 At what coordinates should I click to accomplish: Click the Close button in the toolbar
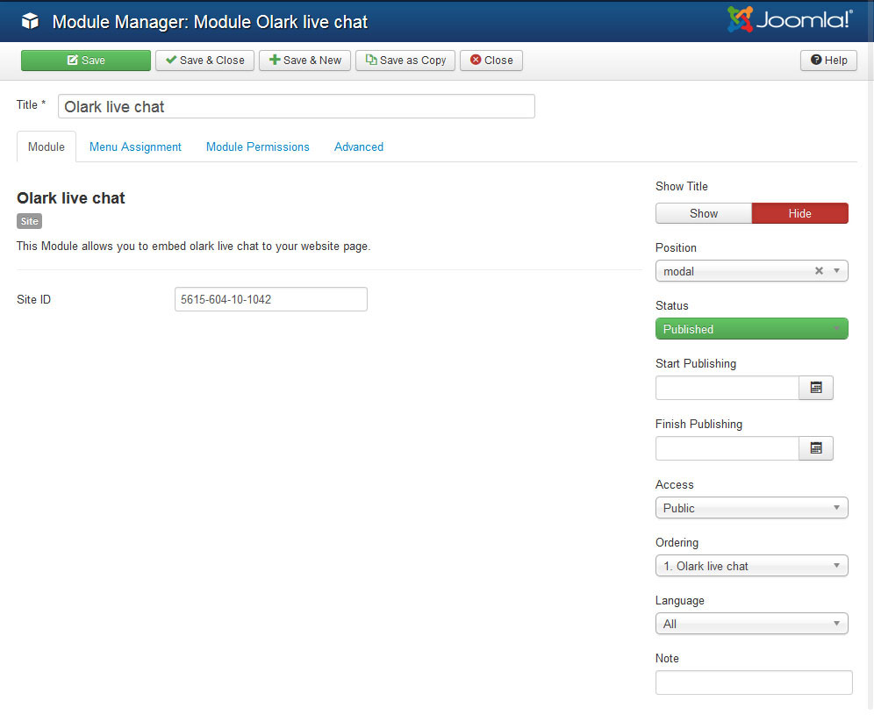pos(491,61)
